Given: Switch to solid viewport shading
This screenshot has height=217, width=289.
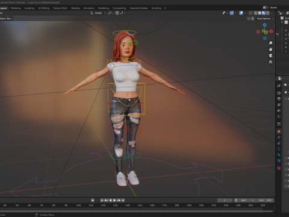Looking at the screenshot, I should [x=259, y=13].
